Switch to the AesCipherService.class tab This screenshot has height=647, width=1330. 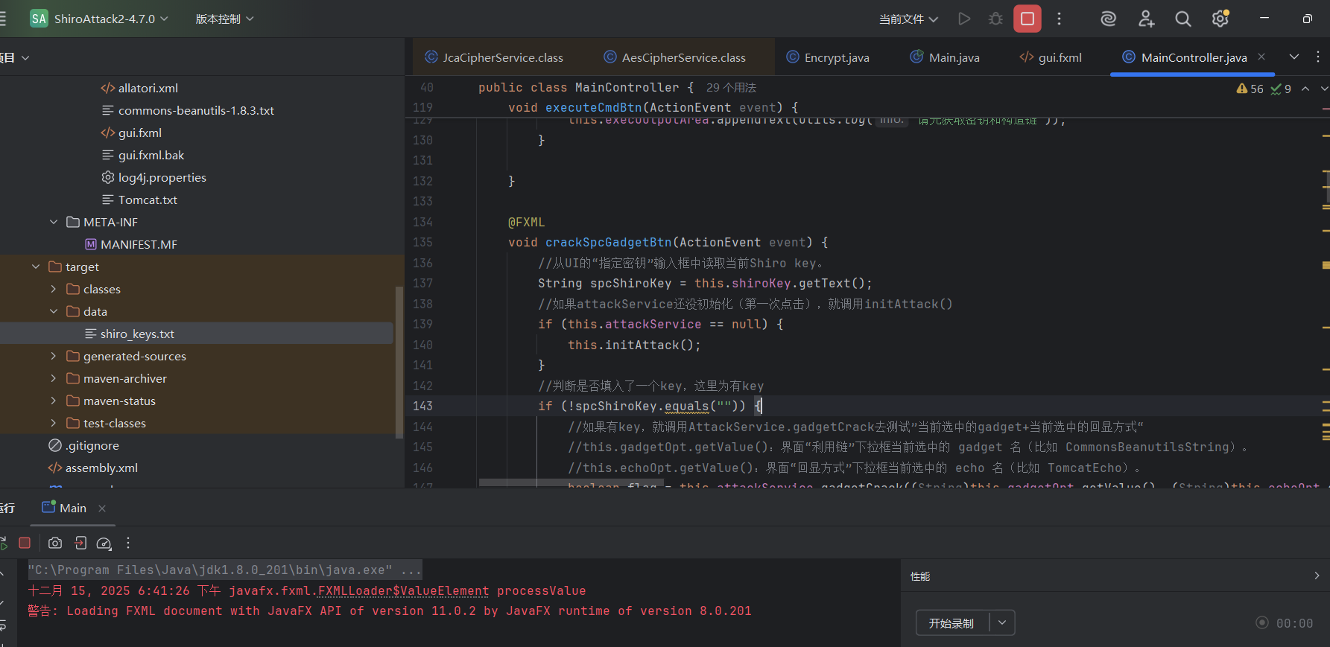click(683, 57)
